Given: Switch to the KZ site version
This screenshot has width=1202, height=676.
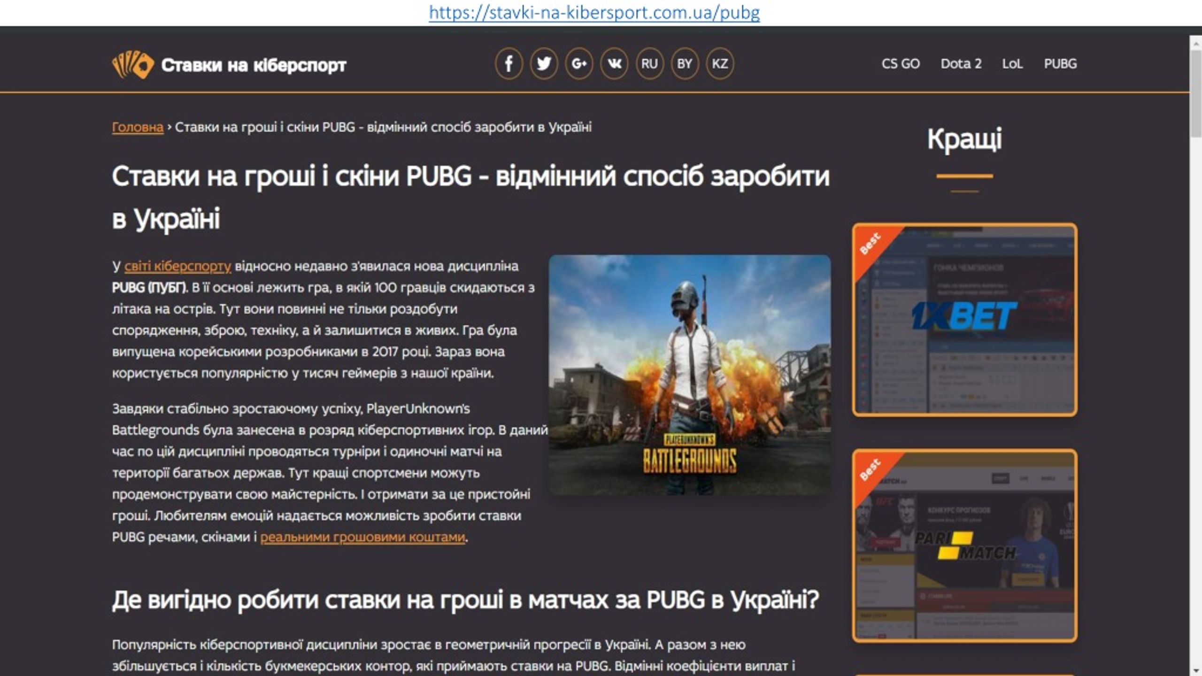Looking at the screenshot, I should (x=720, y=63).
